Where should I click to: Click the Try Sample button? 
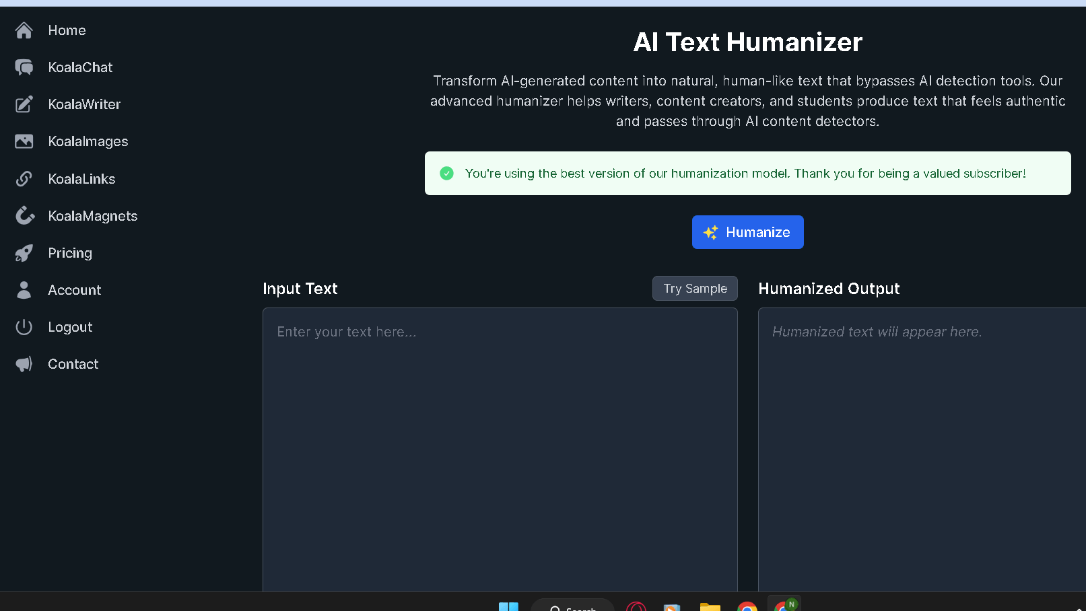[695, 288]
